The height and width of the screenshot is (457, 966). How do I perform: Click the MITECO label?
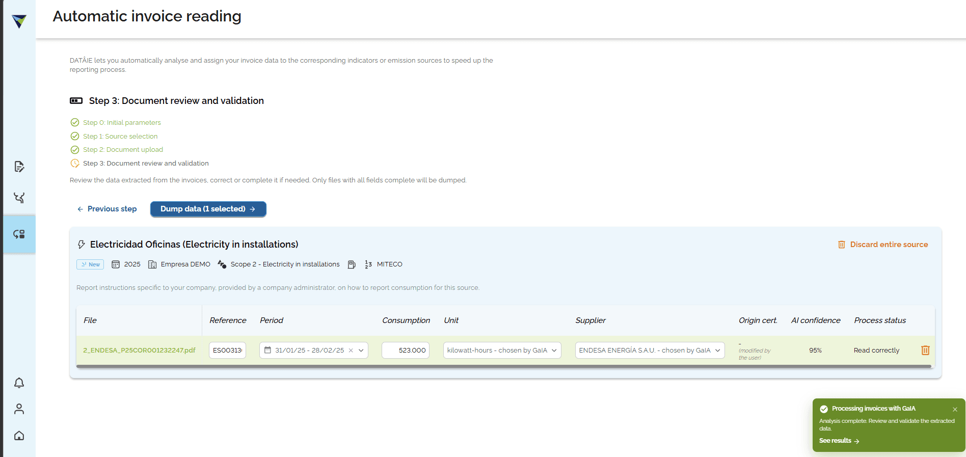point(390,264)
